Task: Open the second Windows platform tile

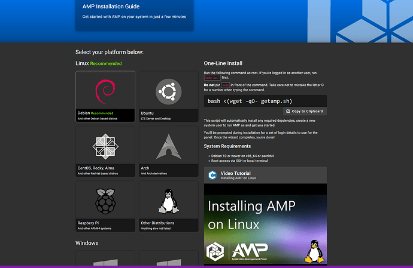Action: (168, 259)
